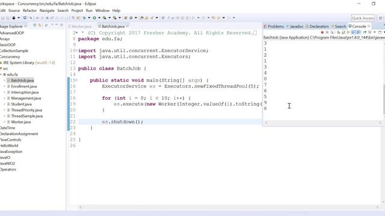Open the Project menu
Screen dimensions: 385x216
tap(77, 11)
